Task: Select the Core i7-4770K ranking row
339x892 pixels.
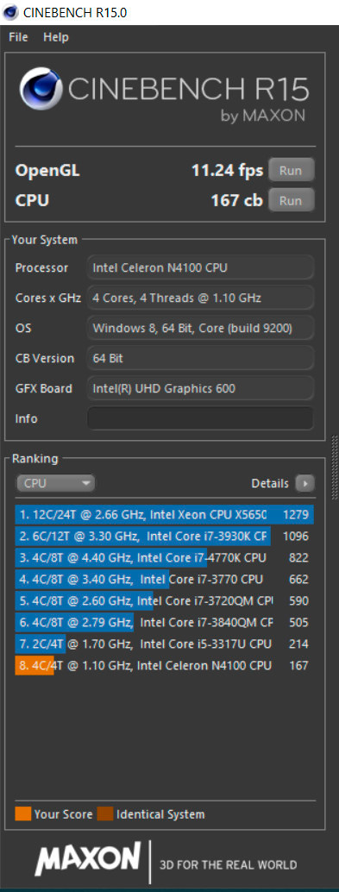Action: click(165, 558)
